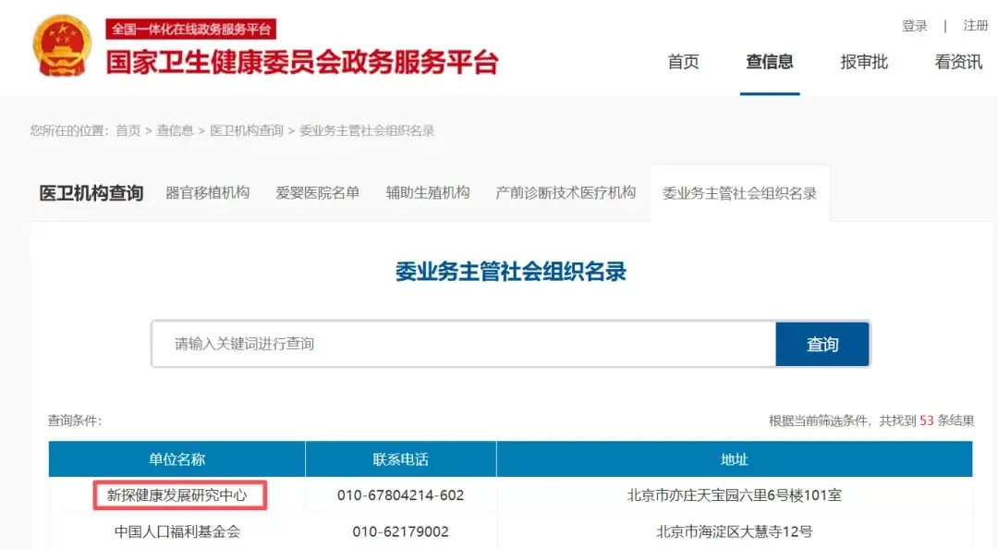The image size is (998, 549).
Task: Click the national emblem logo
Action: point(62,46)
